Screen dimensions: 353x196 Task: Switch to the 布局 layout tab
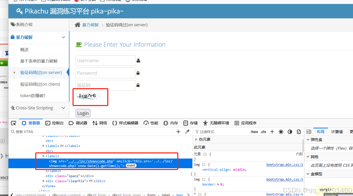(321, 132)
